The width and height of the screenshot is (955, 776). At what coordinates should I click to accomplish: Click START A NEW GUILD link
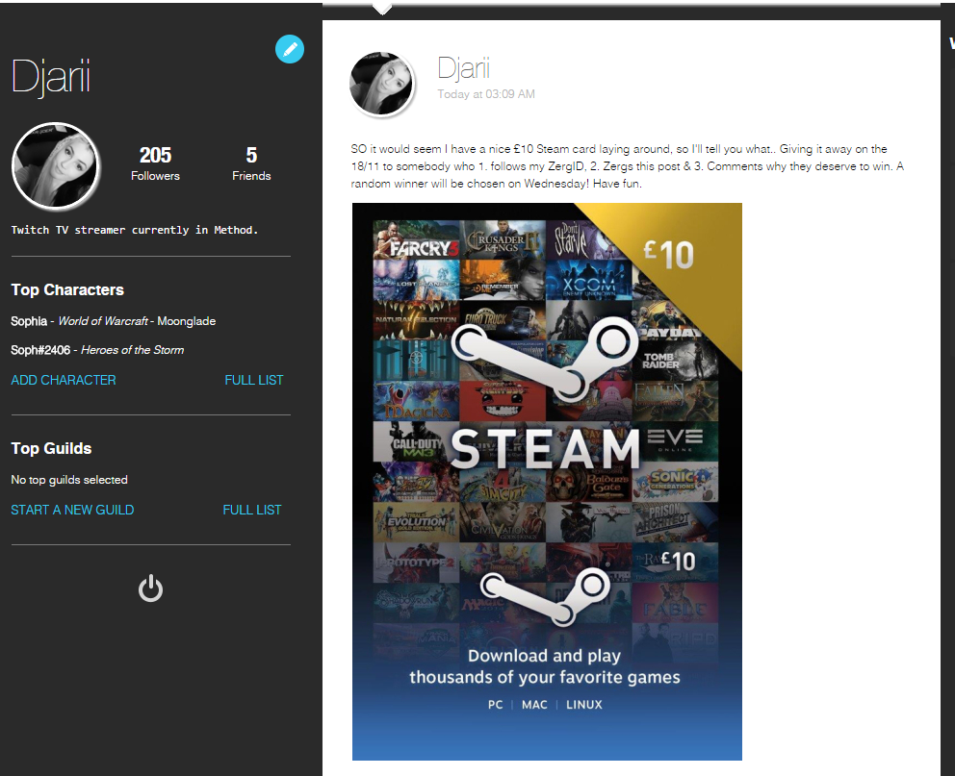pyautogui.click(x=72, y=510)
